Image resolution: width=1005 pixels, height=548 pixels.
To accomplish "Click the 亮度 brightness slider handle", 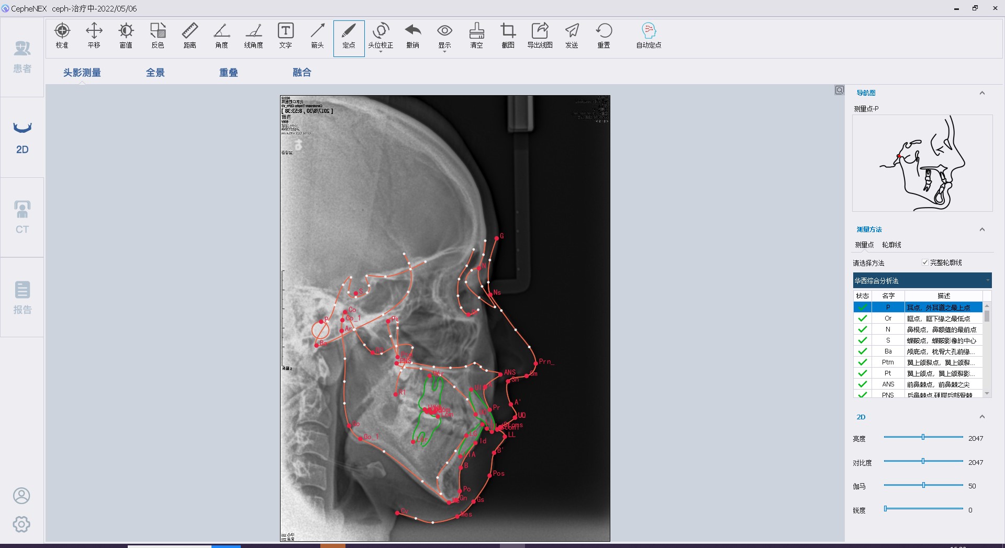I will (x=923, y=437).
